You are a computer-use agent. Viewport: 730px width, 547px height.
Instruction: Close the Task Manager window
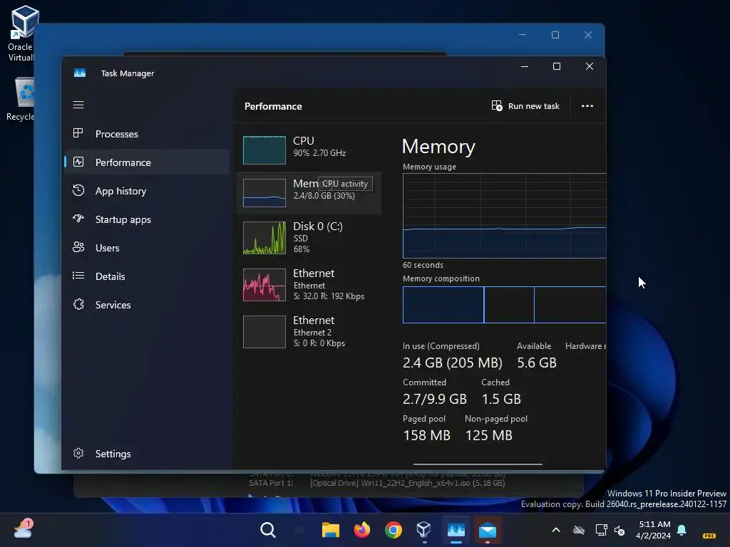click(590, 66)
